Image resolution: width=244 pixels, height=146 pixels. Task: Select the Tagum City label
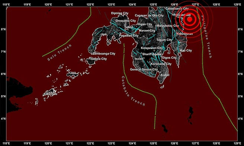(x=164, y=40)
